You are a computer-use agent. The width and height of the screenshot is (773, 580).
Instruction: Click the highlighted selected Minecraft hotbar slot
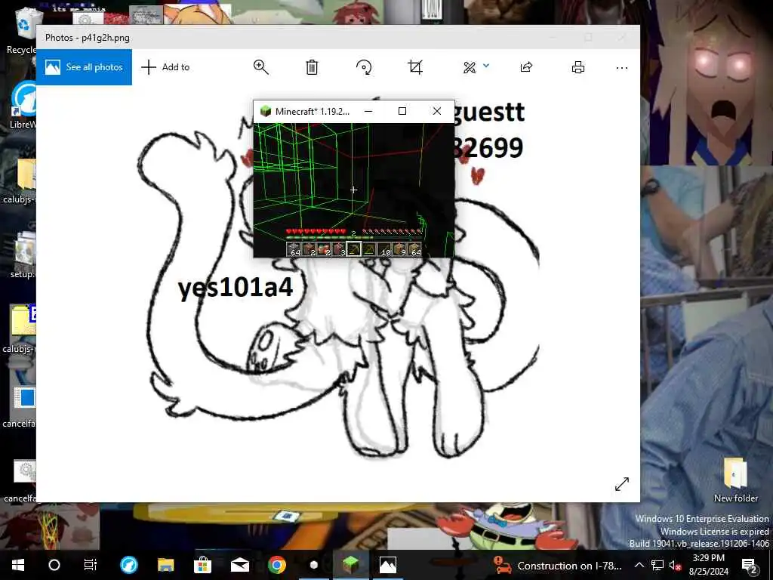pos(353,249)
